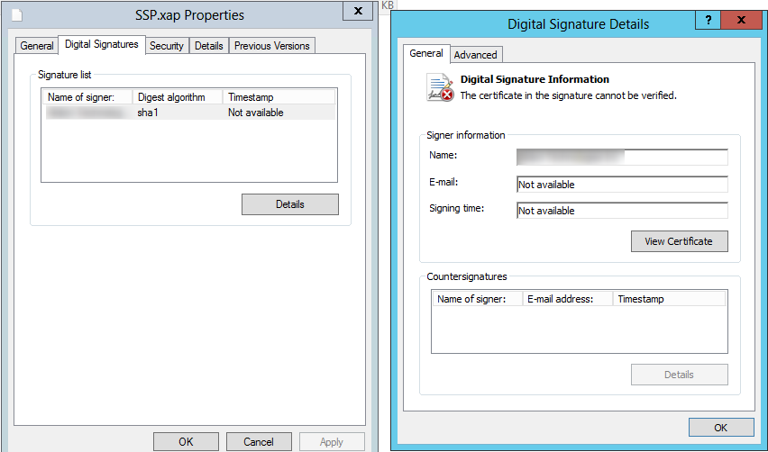Viewport: 768px width, 452px height.
Task: Sort by Digest algorithm column header
Action: (178, 97)
